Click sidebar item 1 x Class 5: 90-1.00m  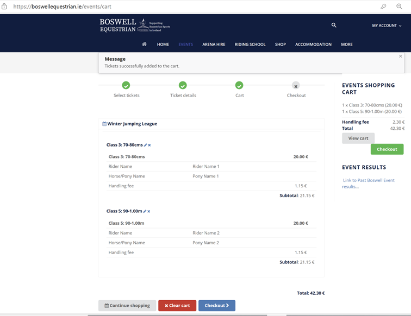click(x=371, y=111)
